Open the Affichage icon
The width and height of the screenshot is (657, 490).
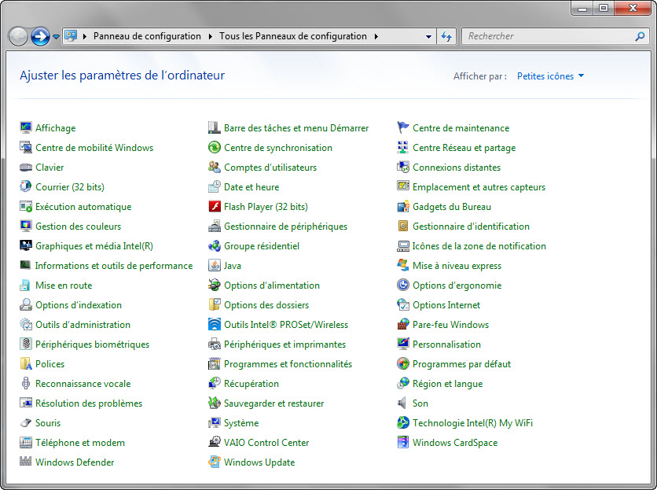[x=26, y=127]
